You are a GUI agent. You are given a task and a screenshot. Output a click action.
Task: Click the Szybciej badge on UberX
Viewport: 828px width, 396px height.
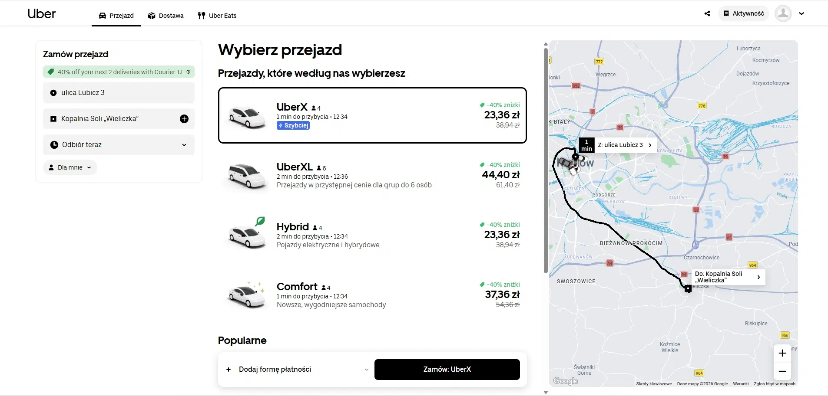click(293, 126)
